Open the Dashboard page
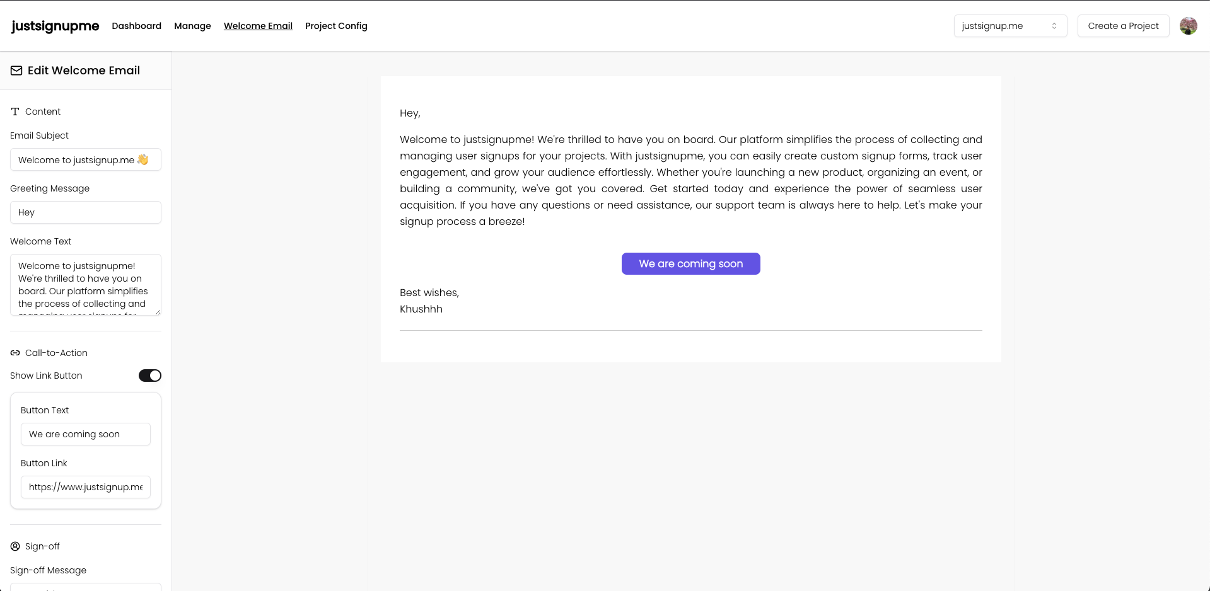The width and height of the screenshot is (1210, 591). (x=137, y=26)
